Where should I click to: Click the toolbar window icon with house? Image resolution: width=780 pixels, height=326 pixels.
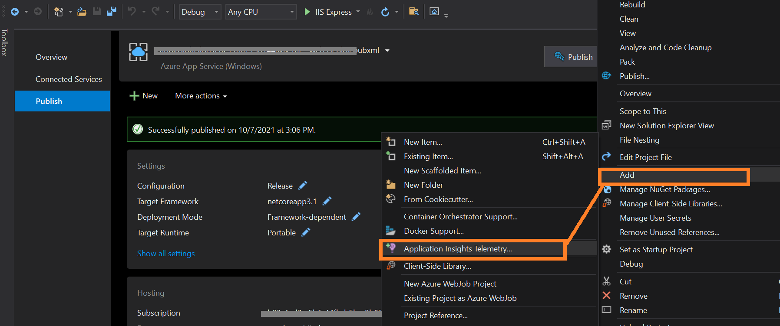point(434,12)
